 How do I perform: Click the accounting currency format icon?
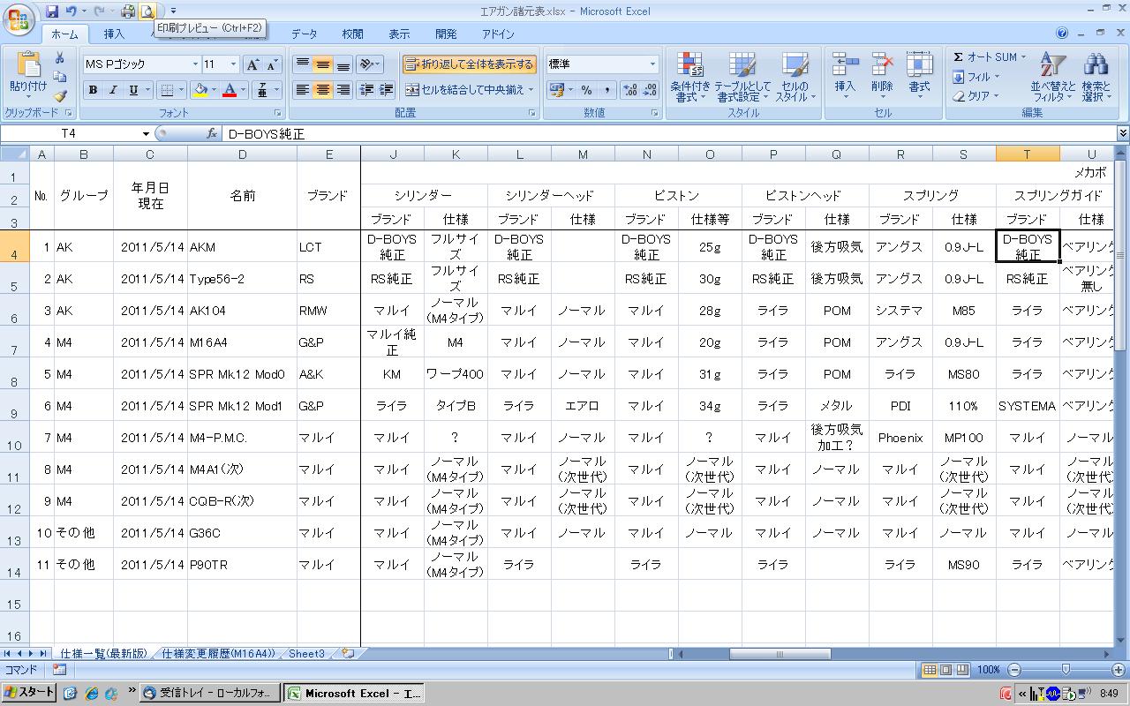(x=556, y=90)
